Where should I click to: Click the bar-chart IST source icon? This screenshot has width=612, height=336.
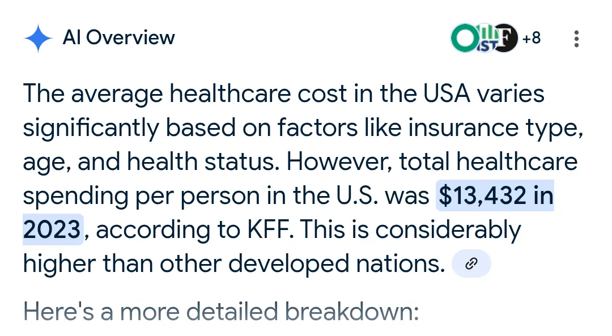(486, 37)
